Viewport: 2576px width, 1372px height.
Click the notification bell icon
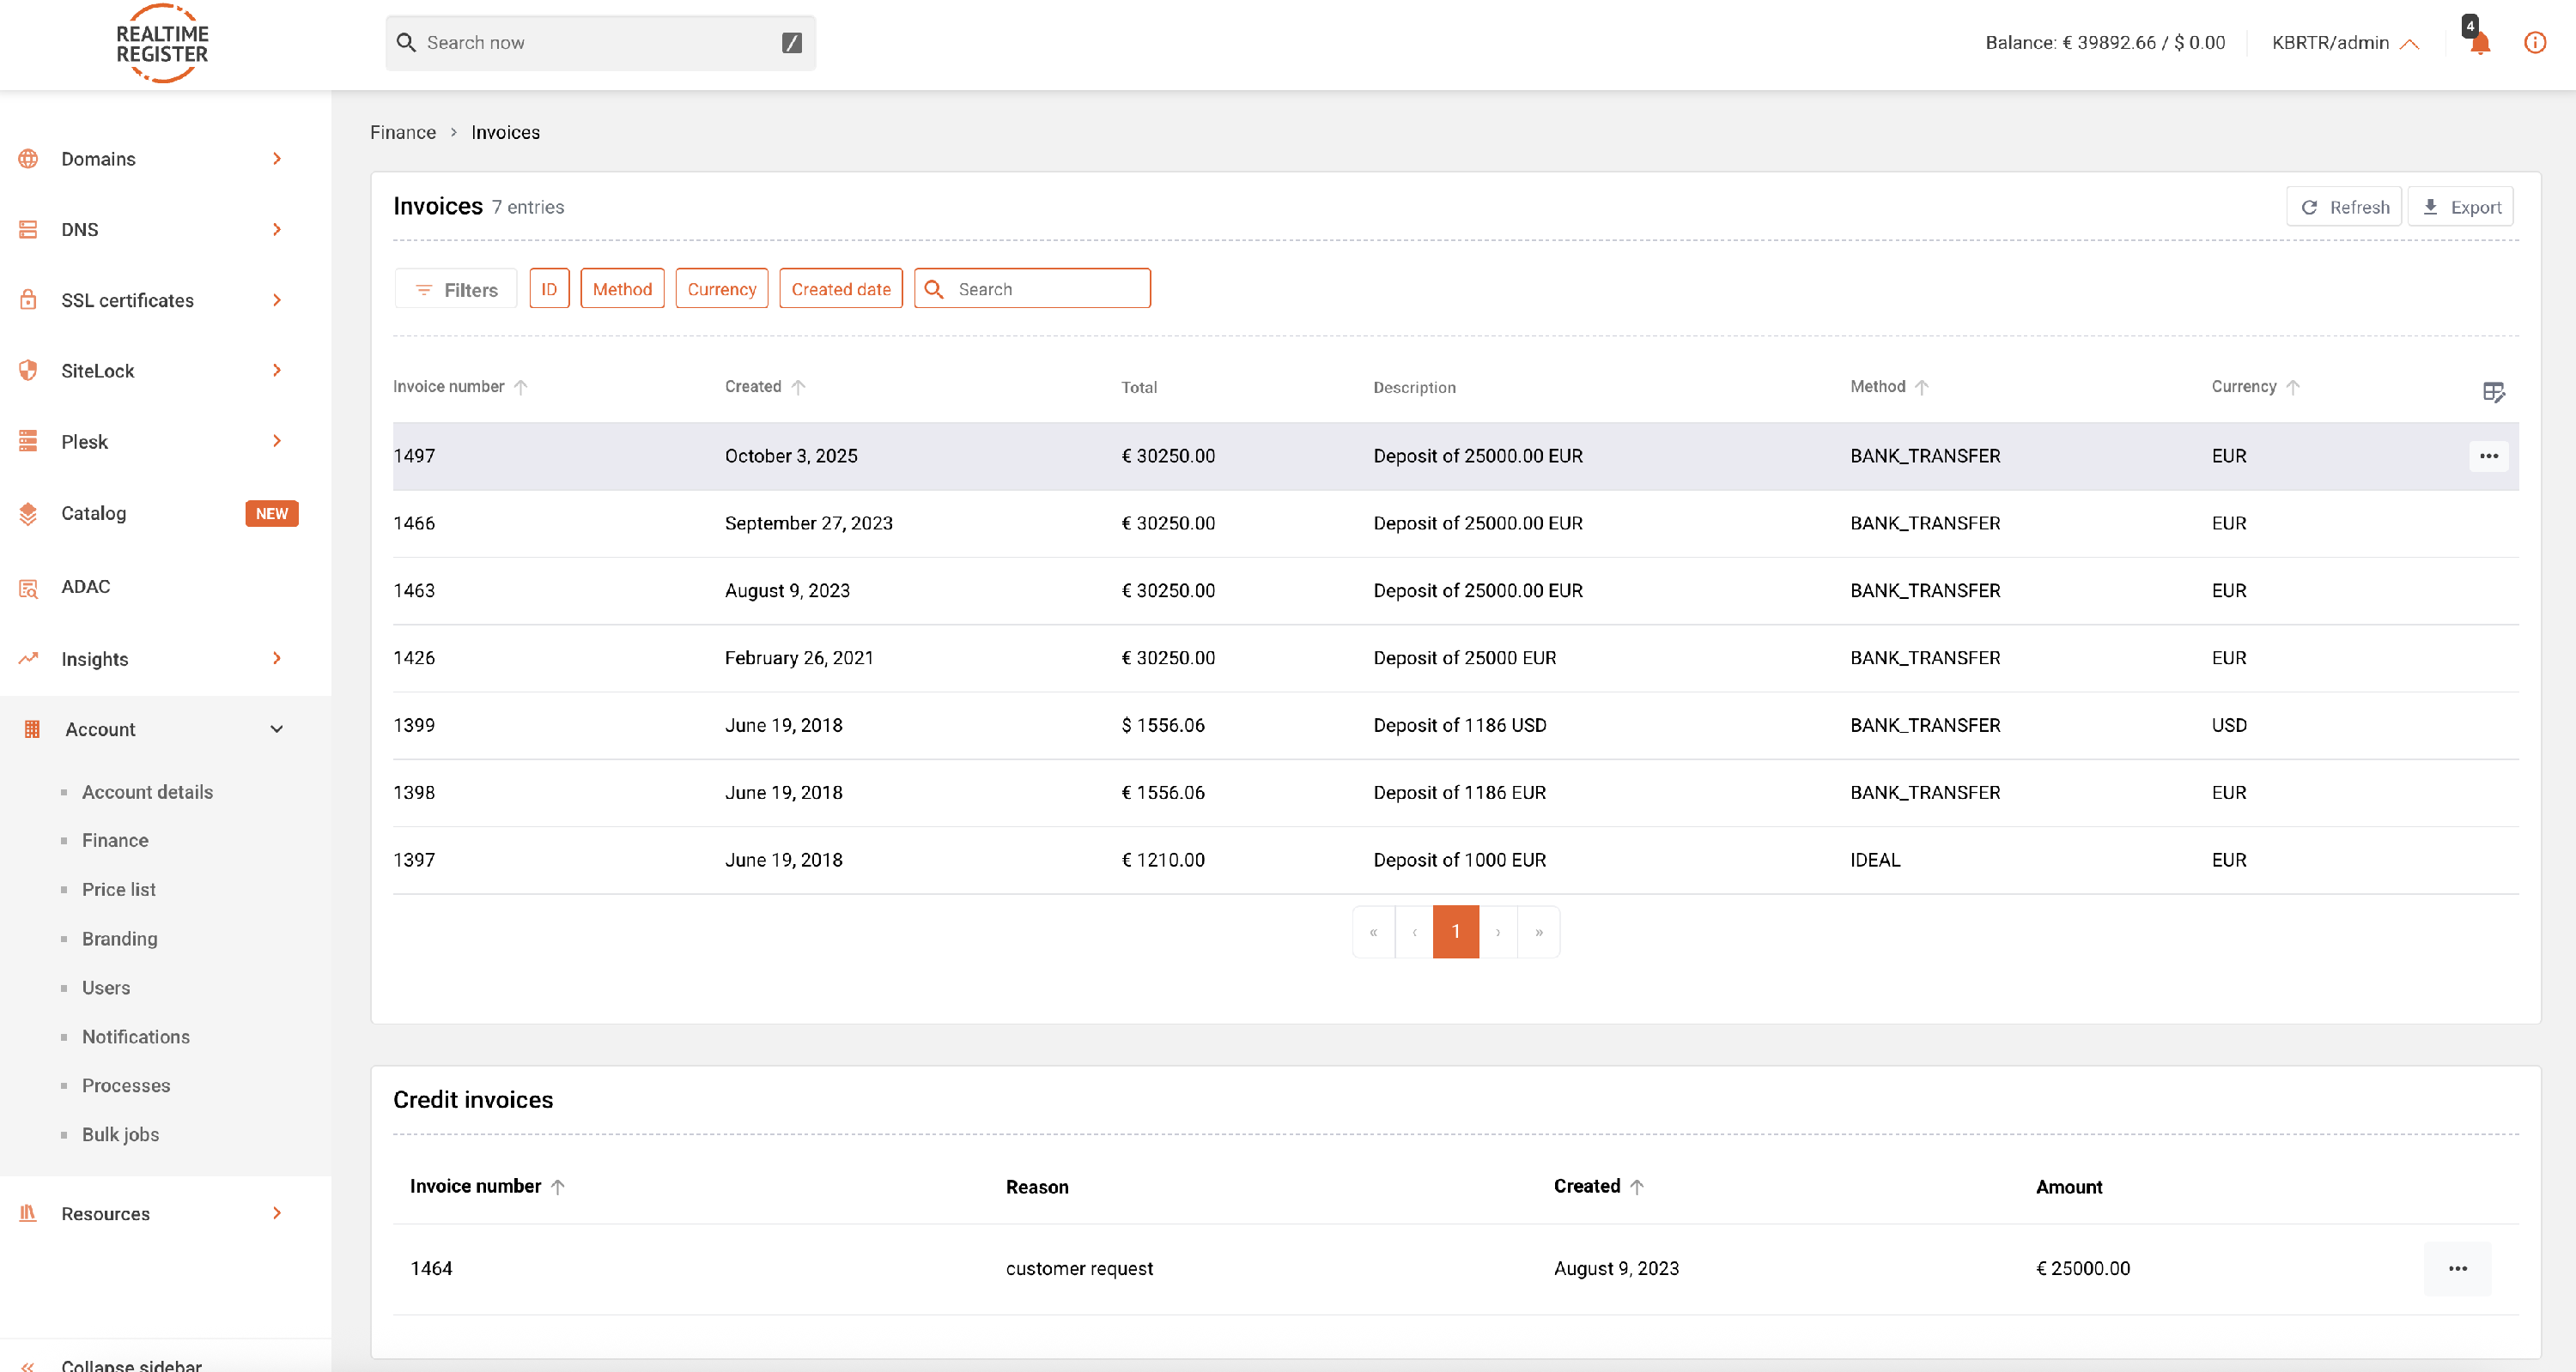pos(2479,43)
